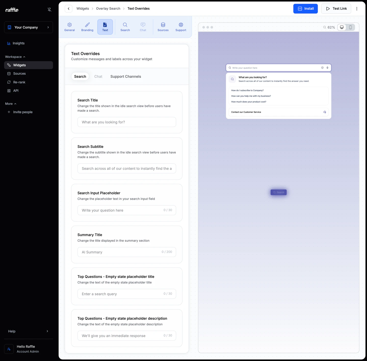
Task: Open the Search settings tab with magnifier icon
Action: [x=125, y=27]
